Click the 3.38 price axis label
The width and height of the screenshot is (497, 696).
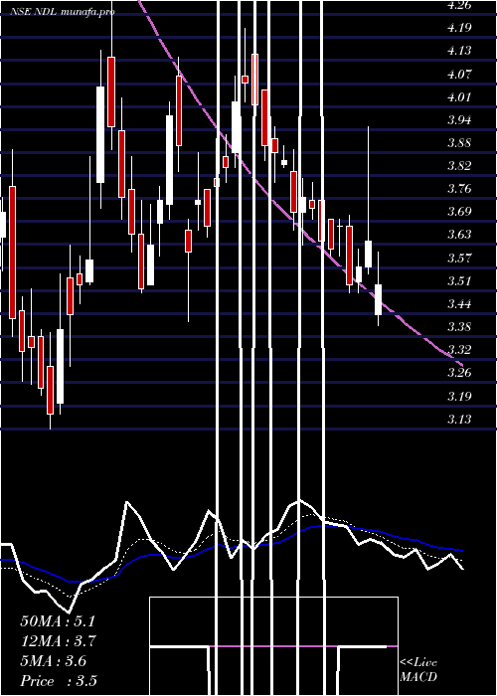459,327
